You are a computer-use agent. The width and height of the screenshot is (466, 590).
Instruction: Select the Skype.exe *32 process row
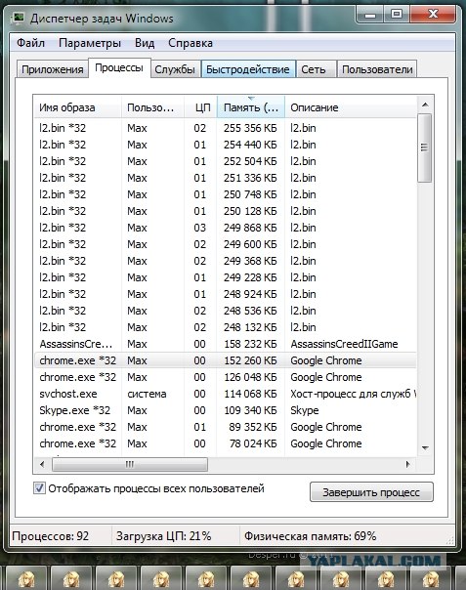click(225, 410)
